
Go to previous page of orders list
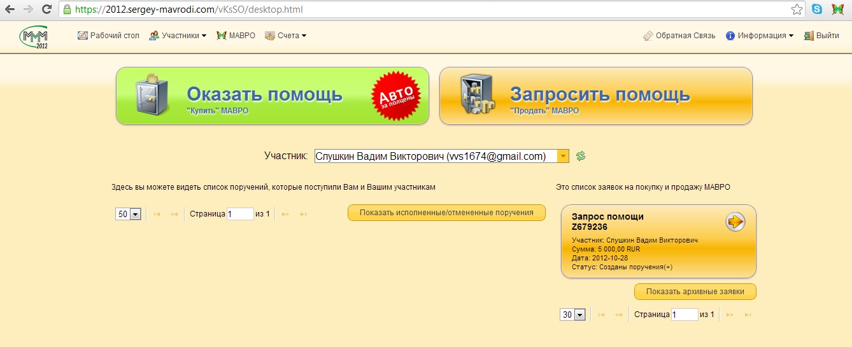click(174, 214)
